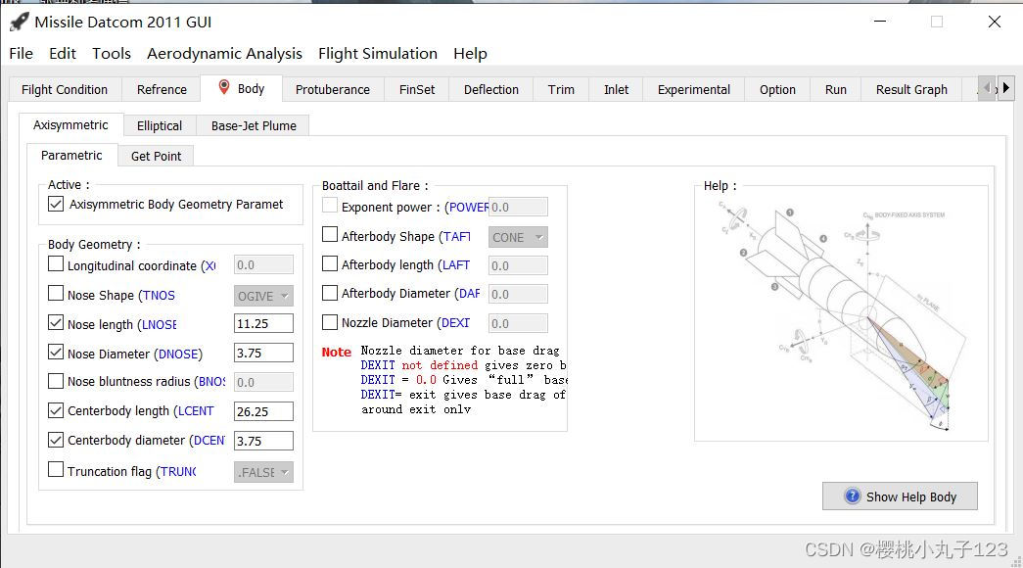This screenshot has height=568, width=1023.
Task: Open the Edit menu
Action: [x=63, y=54]
